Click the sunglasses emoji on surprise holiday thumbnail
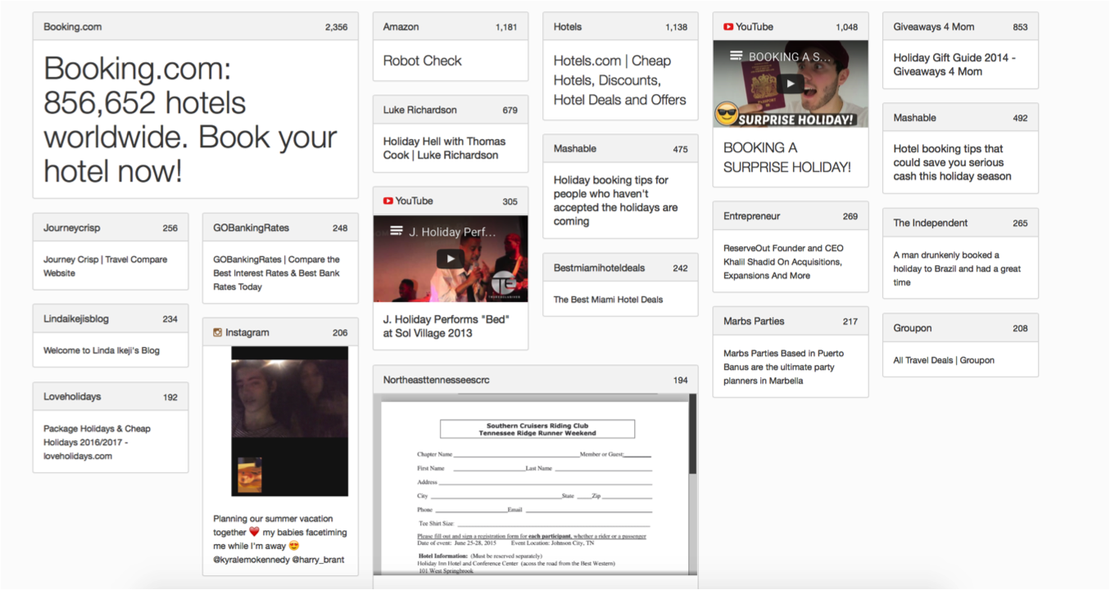Image resolution: width=1110 pixels, height=590 pixels. [726, 115]
